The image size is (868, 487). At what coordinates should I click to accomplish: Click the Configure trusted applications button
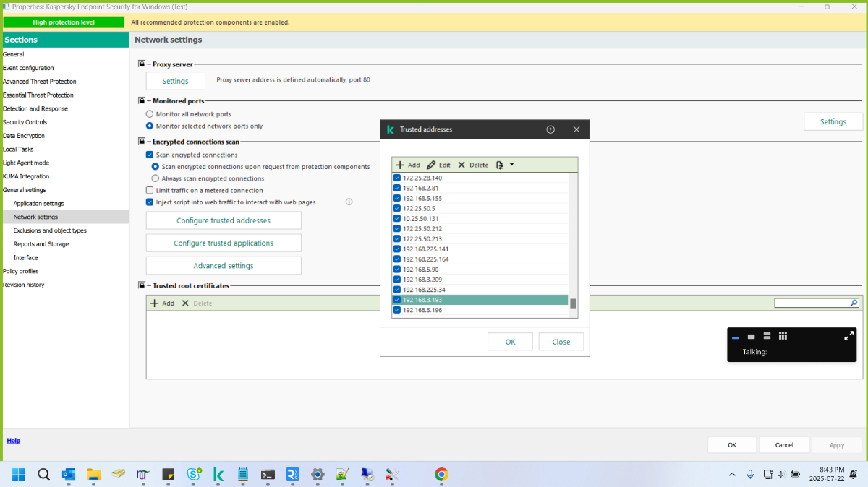[224, 243]
